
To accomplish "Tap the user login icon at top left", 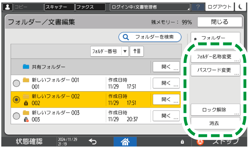I will [7, 7].
